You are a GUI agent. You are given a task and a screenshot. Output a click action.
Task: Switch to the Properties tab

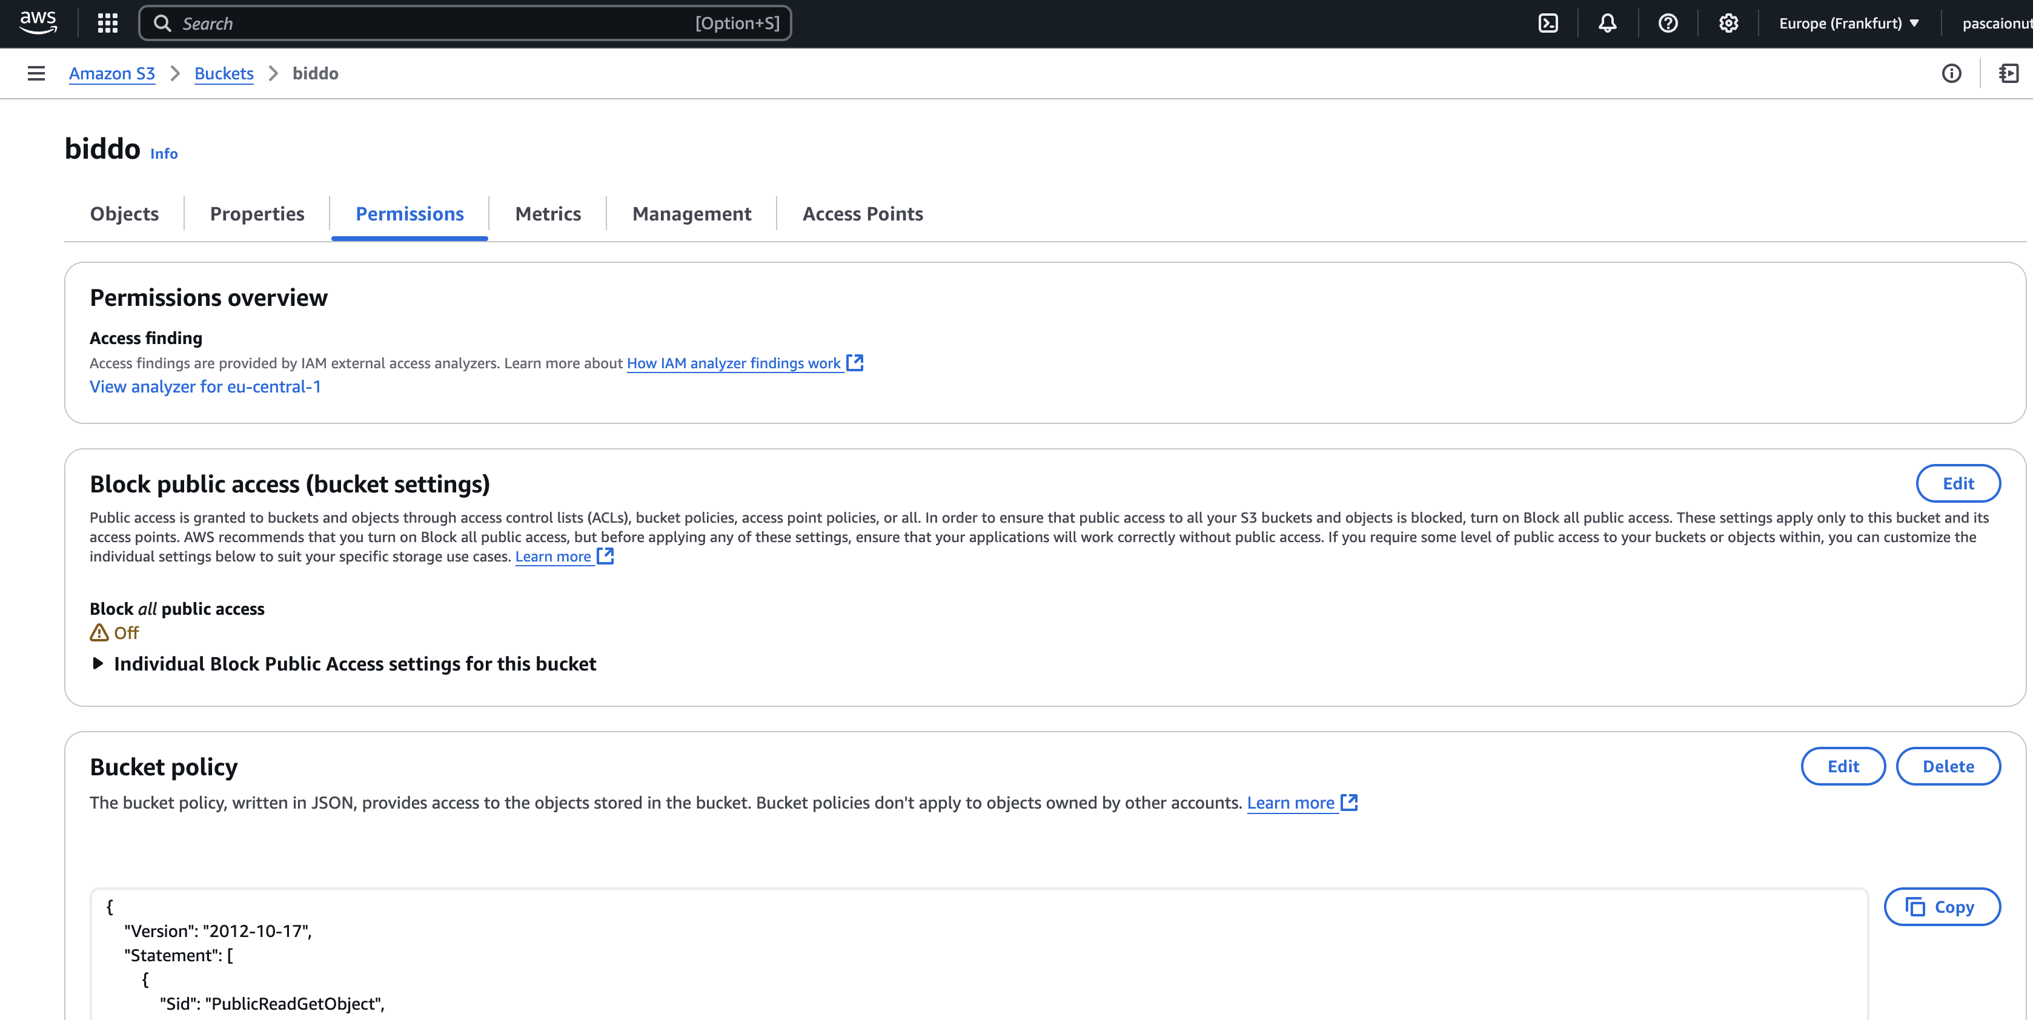[257, 214]
